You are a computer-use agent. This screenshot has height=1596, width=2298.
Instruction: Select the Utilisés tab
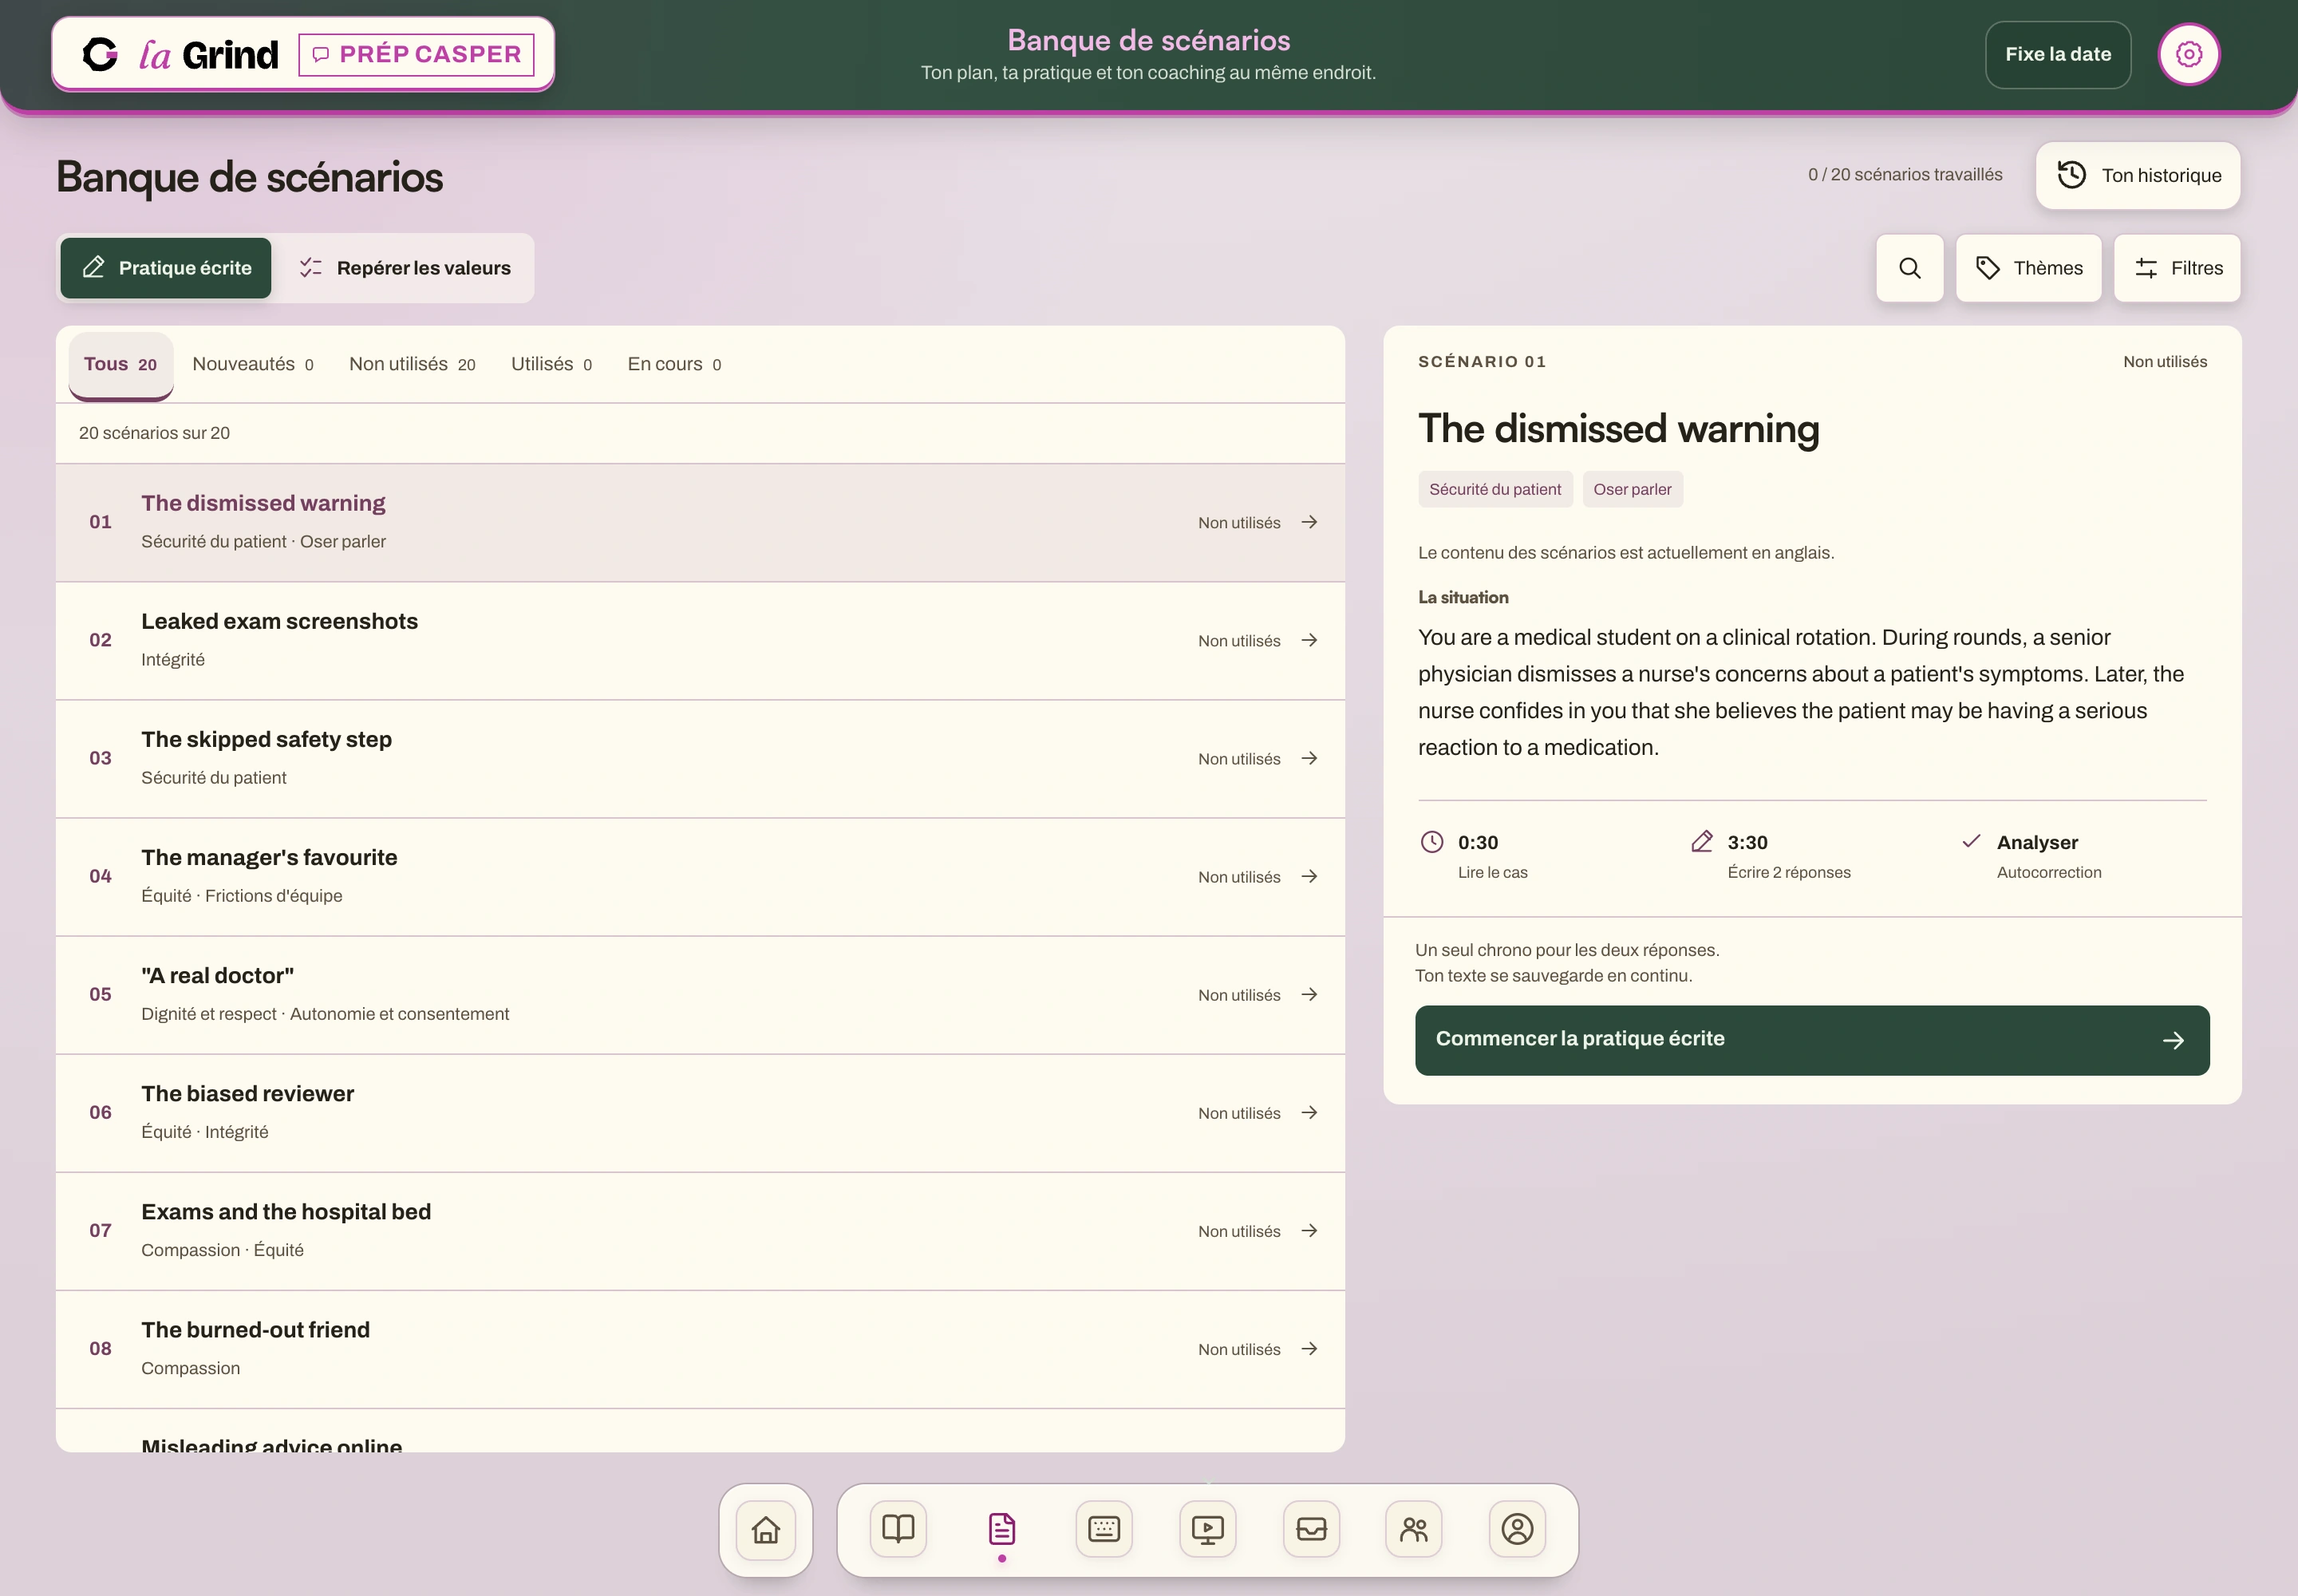(551, 364)
